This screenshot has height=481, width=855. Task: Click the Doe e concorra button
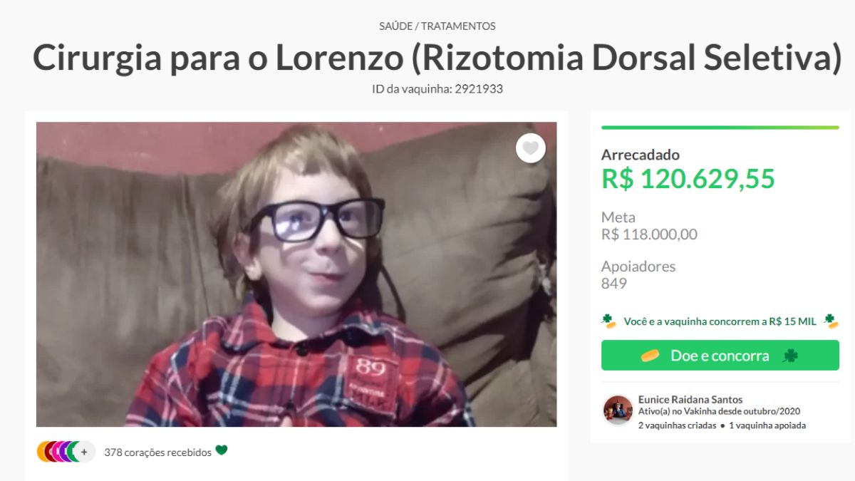720,356
